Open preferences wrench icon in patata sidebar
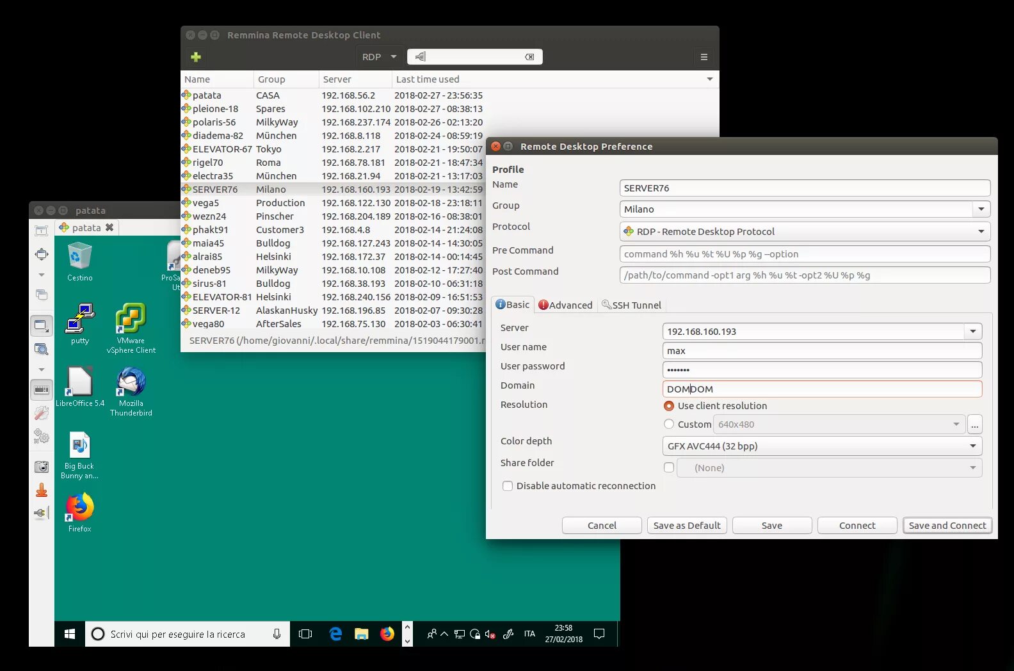 [42, 413]
